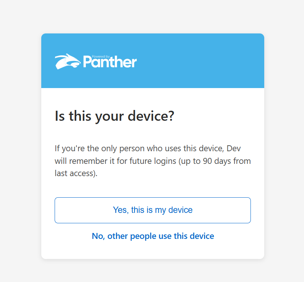Screen dimensions: 304x282
Task: Click the letter "P" of Panther logo
Action: (88, 62)
